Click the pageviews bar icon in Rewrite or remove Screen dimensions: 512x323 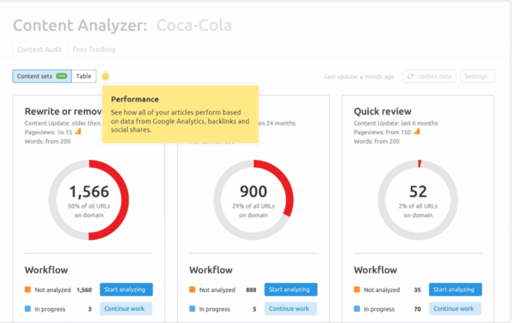[x=77, y=131]
